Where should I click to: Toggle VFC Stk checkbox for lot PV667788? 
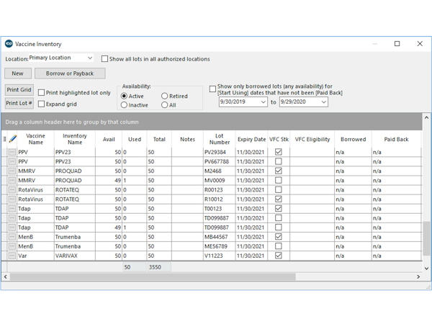point(279,162)
